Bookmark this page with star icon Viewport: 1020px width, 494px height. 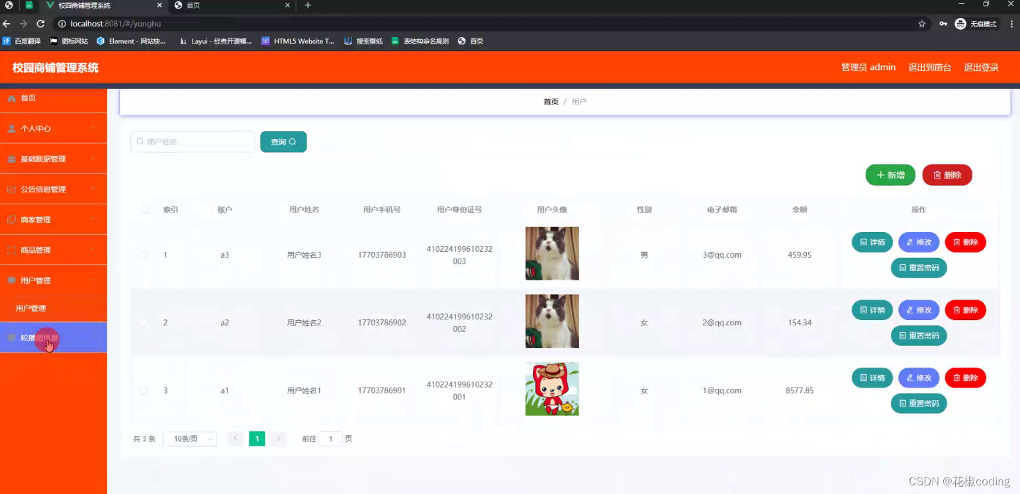pos(922,24)
